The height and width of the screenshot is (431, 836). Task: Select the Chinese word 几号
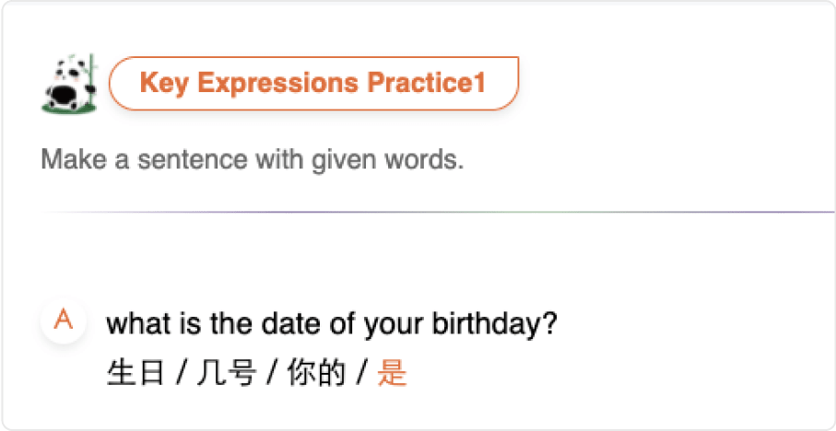(x=227, y=373)
